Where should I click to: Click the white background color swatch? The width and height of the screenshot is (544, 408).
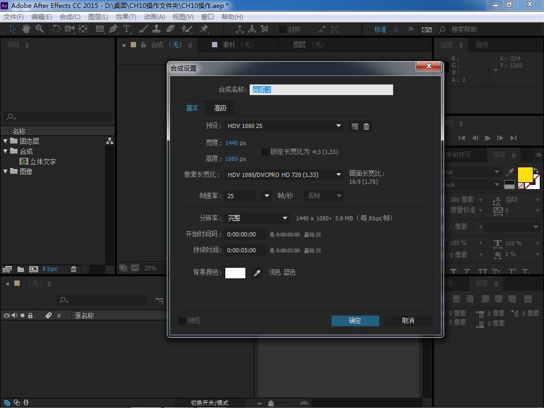(x=235, y=273)
